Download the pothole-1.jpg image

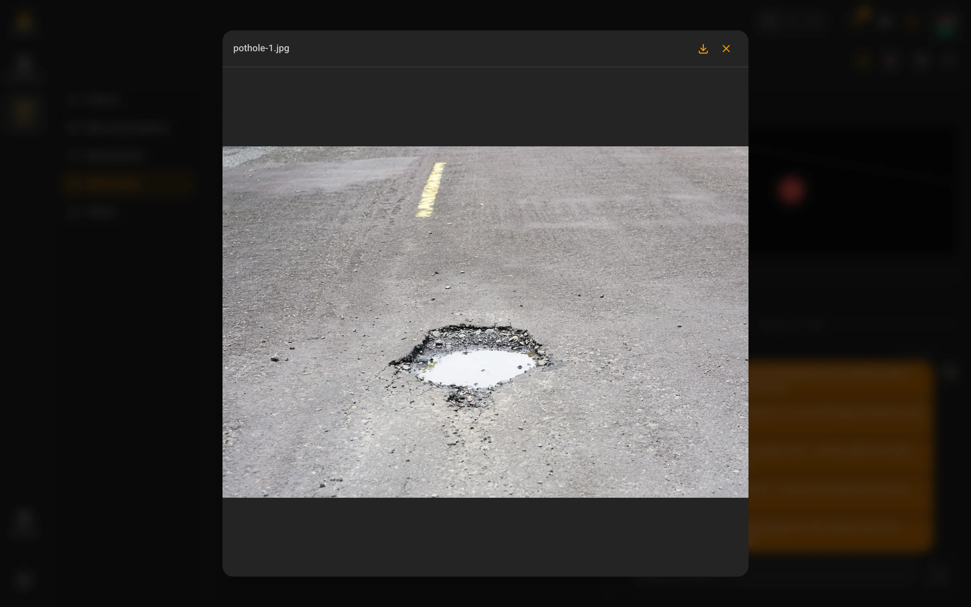(703, 49)
